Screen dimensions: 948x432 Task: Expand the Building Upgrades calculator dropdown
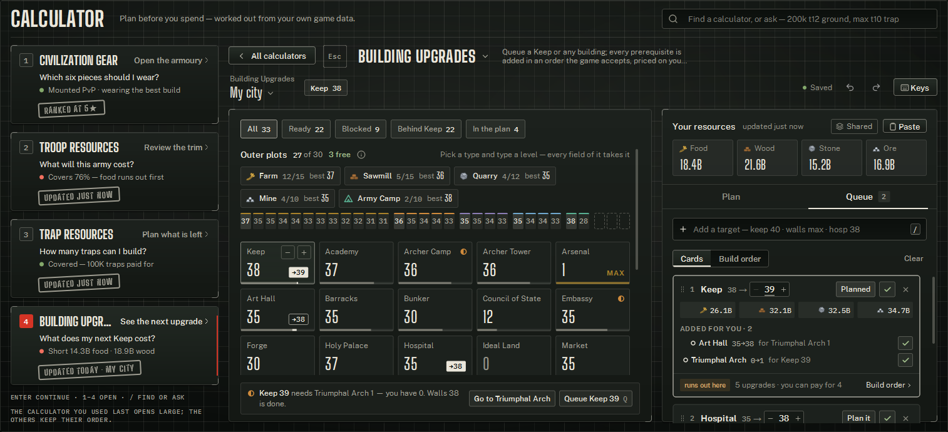tap(485, 56)
